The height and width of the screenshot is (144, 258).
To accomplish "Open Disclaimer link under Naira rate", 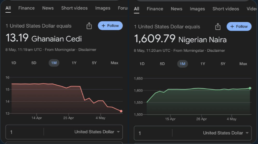I will pos(216,51).
